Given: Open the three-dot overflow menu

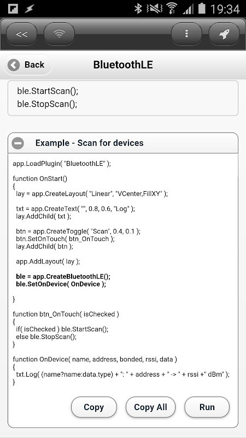Looking at the screenshot, I should pos(186,34).
